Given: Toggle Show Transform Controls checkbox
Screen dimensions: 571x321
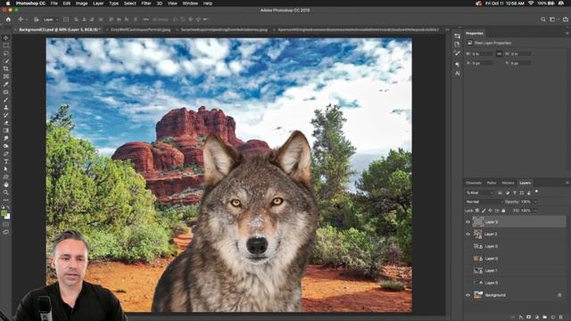Looking at the screenshot, I should pos(66,20).
